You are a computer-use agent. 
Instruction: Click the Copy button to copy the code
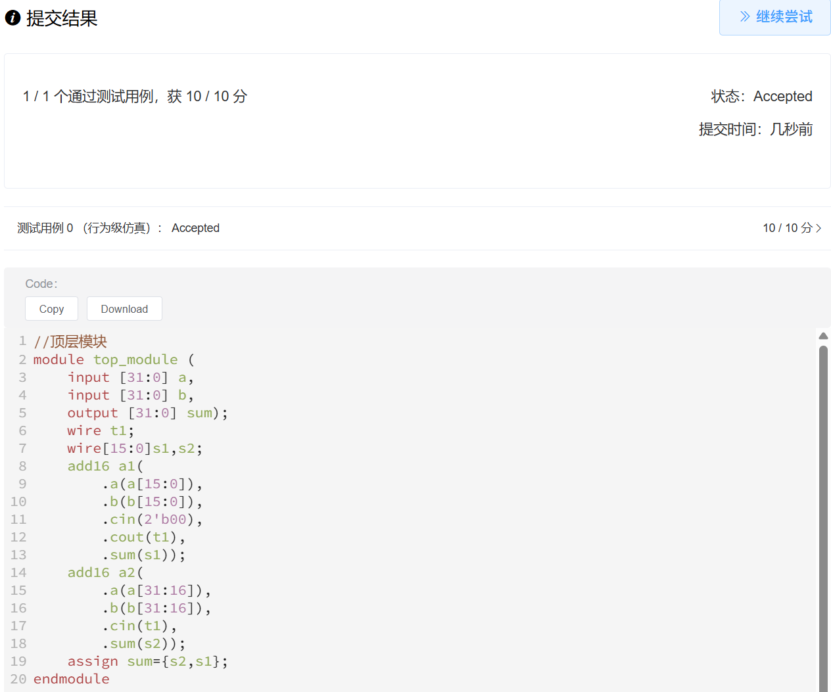coord(51,308)
